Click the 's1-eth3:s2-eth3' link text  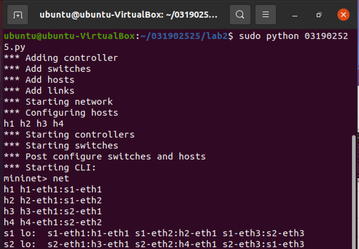[263, 233]
